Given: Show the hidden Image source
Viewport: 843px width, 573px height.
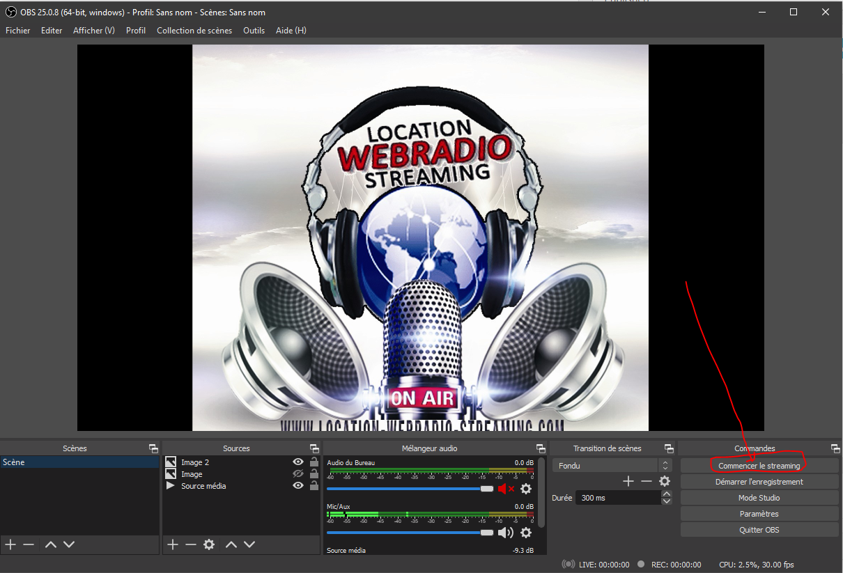Looking at the screenshot, I should (298, 474).
